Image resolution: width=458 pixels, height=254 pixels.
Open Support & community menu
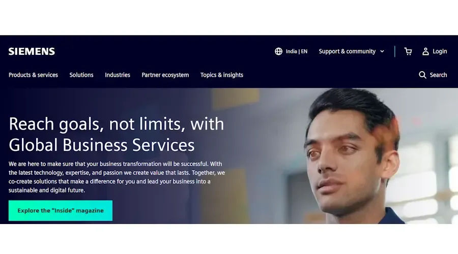pyautogui.click(x=347, y=51)
